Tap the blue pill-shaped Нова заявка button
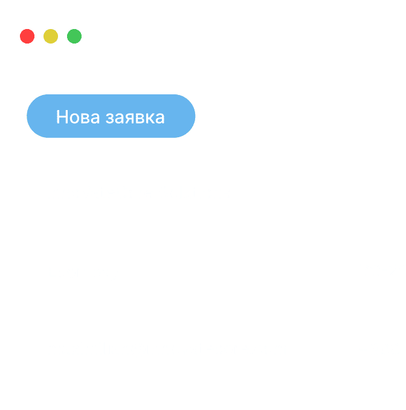The image size is (406, 410). [x=111, y=116]
